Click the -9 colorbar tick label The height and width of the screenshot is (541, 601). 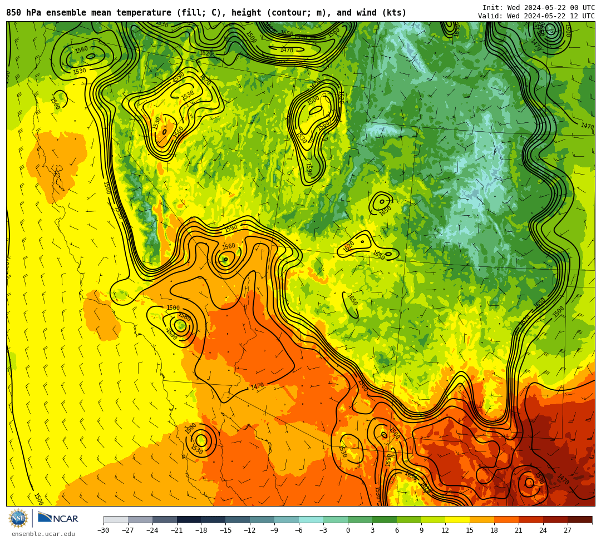(274, 530)
